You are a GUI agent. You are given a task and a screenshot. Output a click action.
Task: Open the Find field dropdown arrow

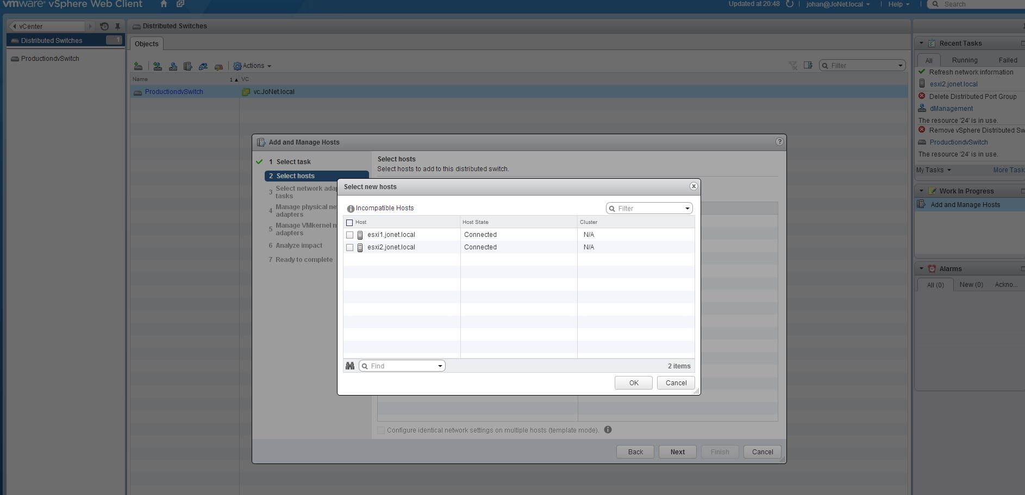[440, 366]
